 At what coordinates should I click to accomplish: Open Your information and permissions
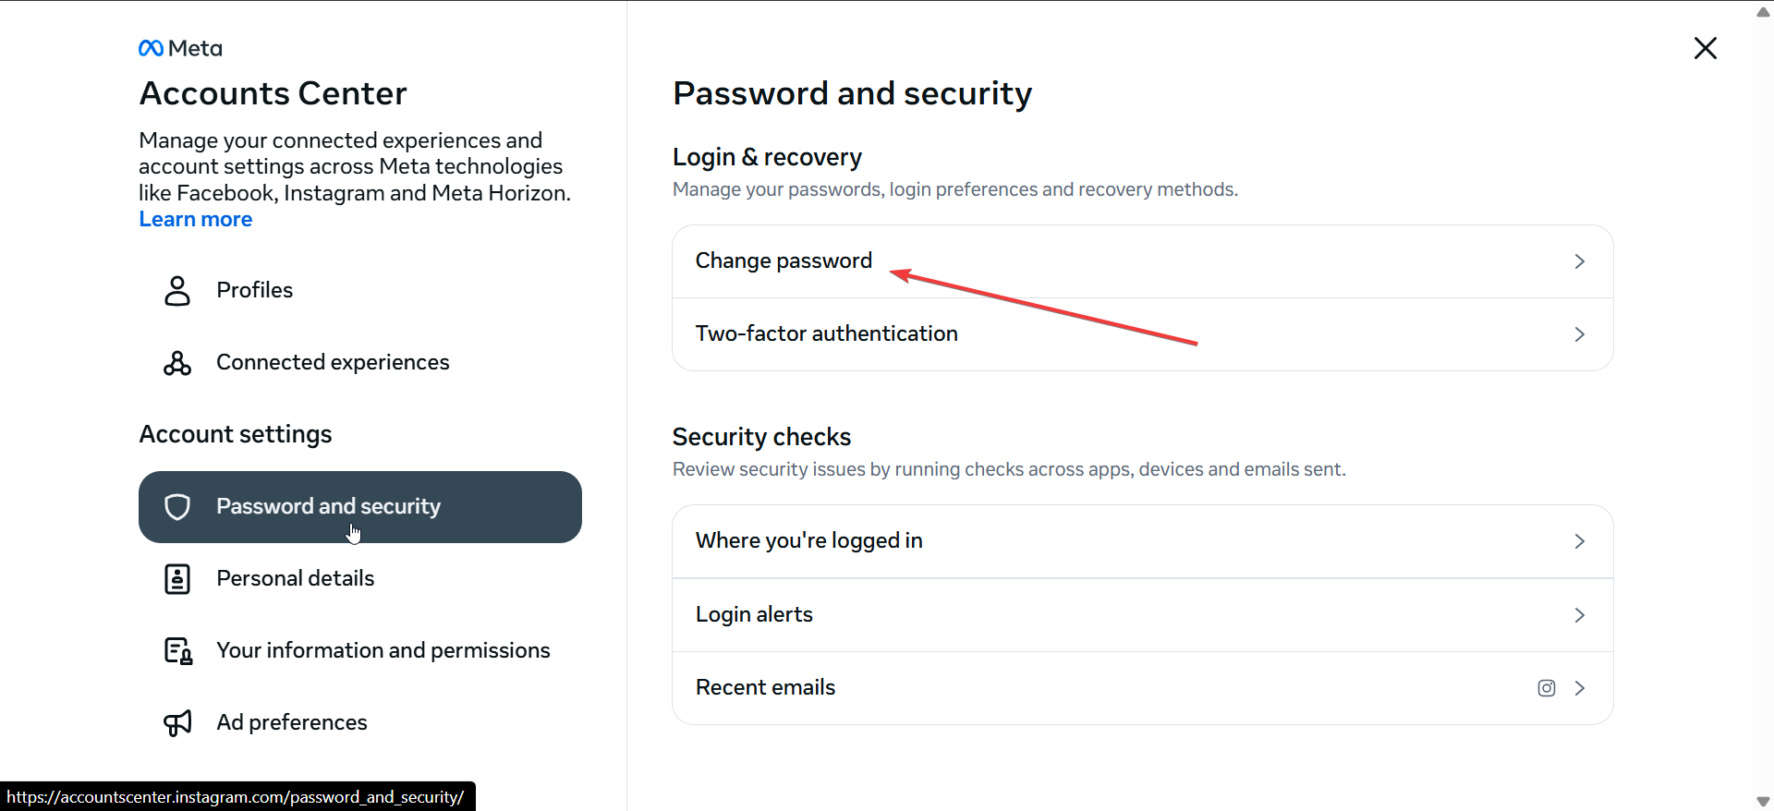[x=383, y=651]
